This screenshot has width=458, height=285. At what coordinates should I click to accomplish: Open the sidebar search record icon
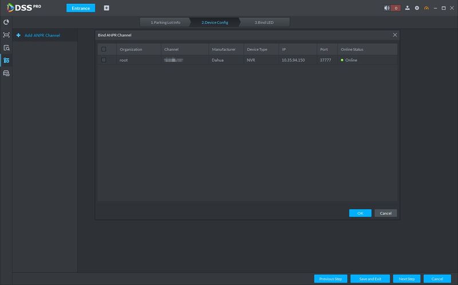pyautogui.click(x=6, y=48)
